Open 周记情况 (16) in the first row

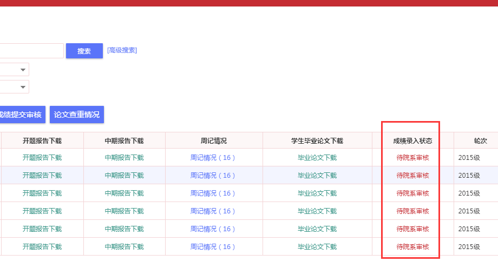pos(213,158)
